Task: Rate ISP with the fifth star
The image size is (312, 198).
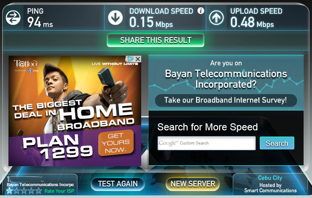Action: [39, 191]
